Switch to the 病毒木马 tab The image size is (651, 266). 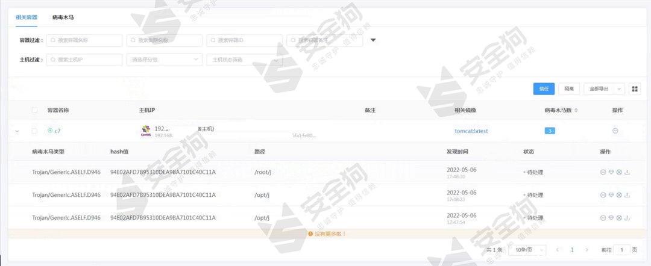[x=63, y=17]
